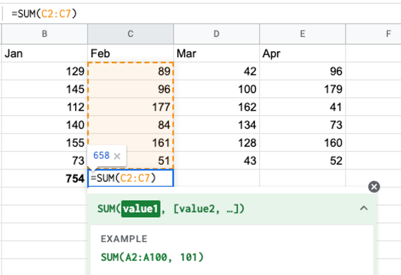
Task: Select the Feb cell with value 84
Action: 131,125
